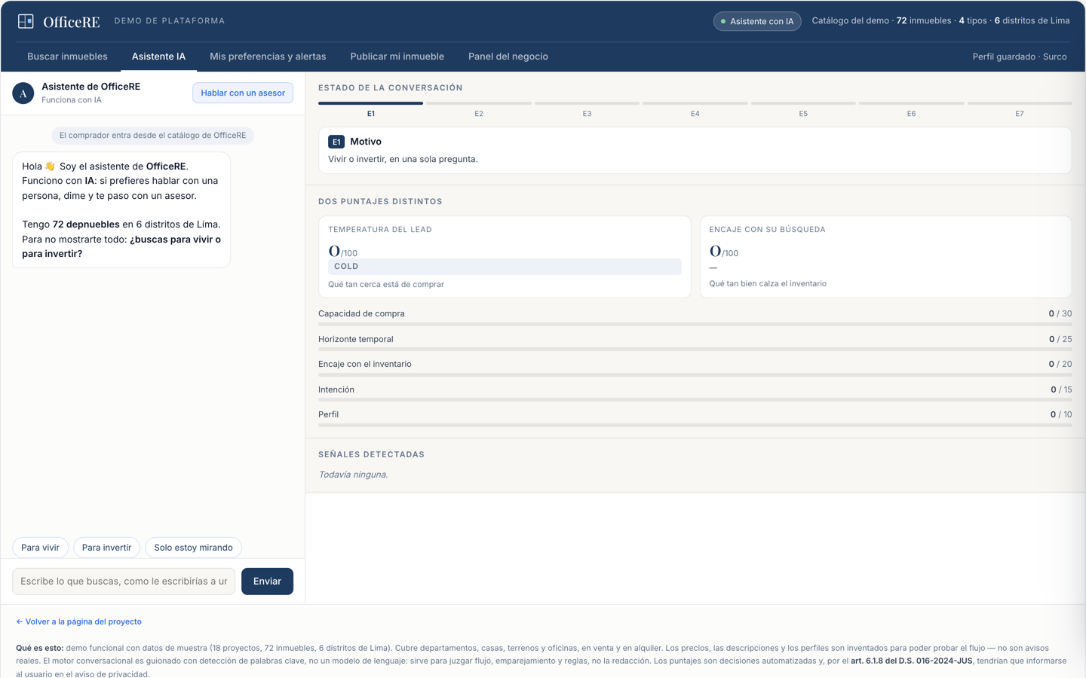Click the OfficeRE logo icon
The width and height of the screenshot is (1086, 678).
click(26, 21)
